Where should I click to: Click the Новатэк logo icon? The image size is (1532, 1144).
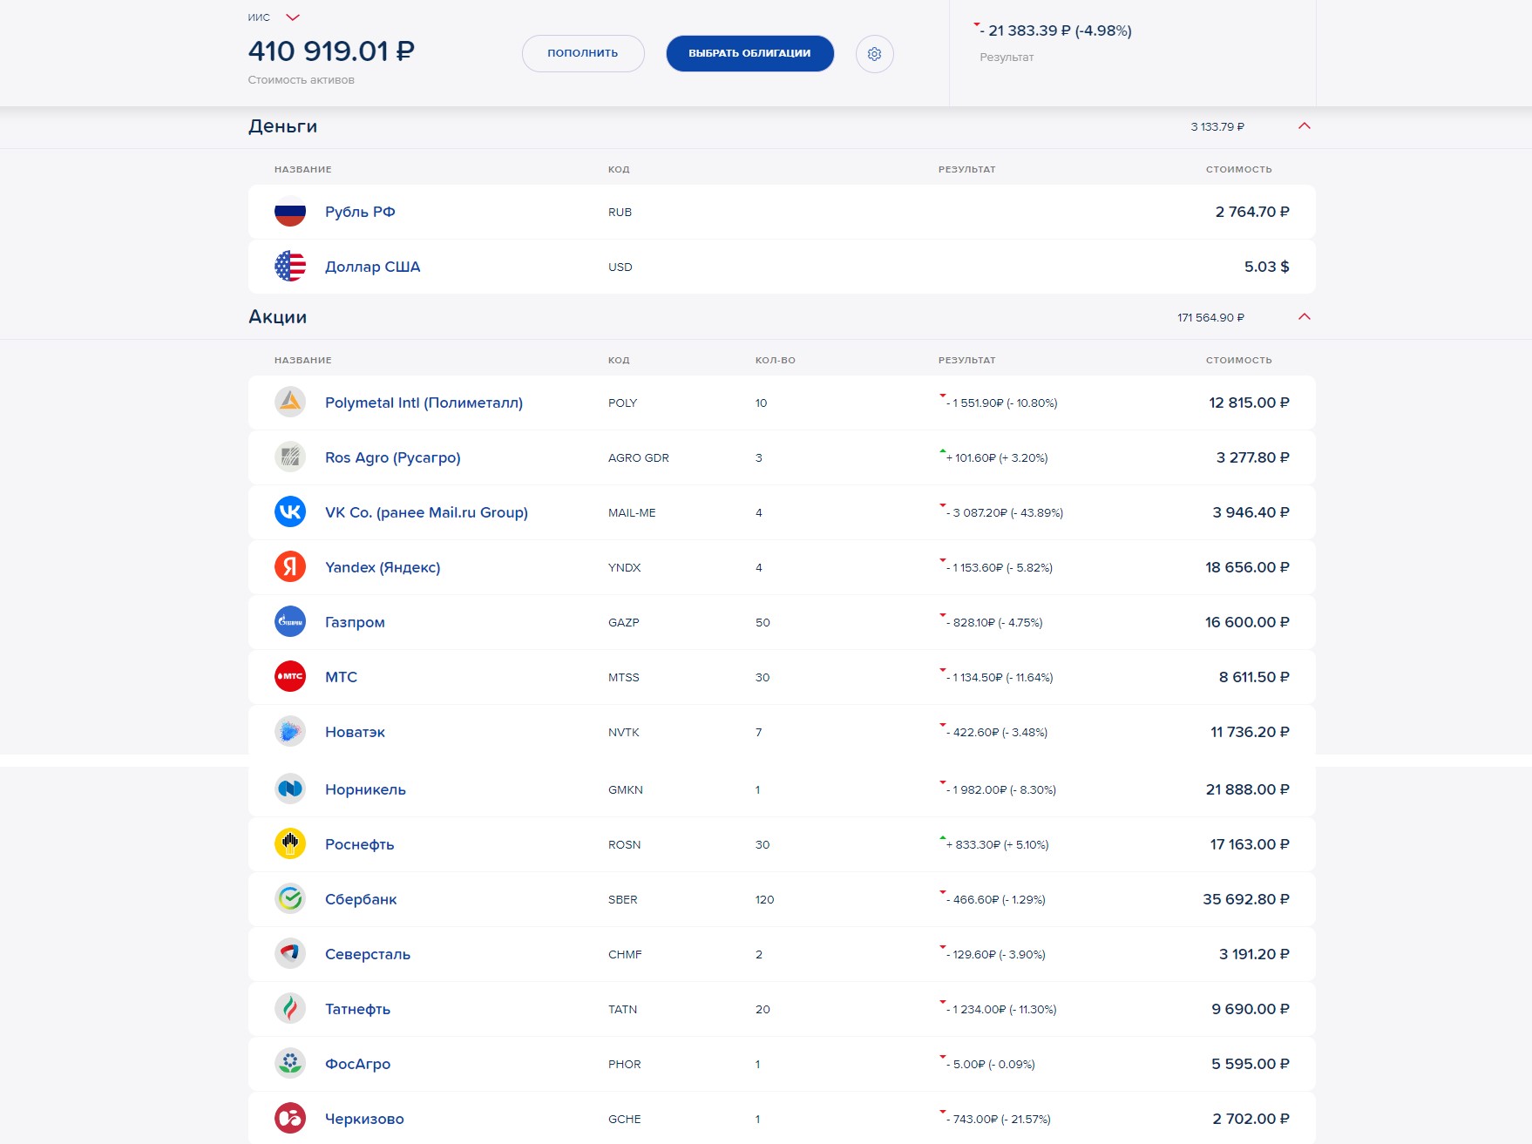click(290, 732)
